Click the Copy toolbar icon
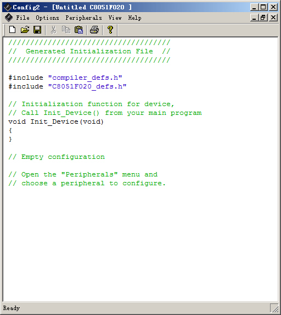 (x=66, y=30)
